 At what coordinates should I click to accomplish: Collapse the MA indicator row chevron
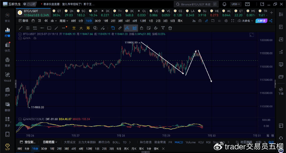[x=20, y=38]
